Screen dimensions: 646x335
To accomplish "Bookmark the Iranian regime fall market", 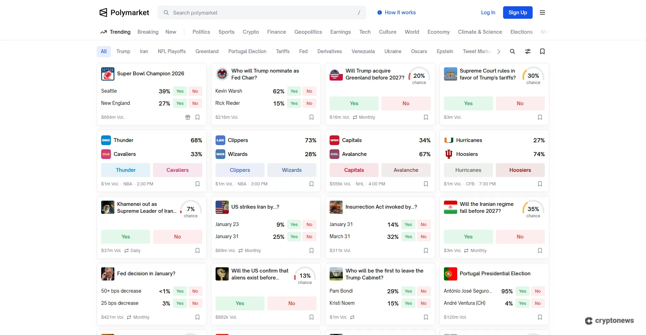I will click(540, 251).
